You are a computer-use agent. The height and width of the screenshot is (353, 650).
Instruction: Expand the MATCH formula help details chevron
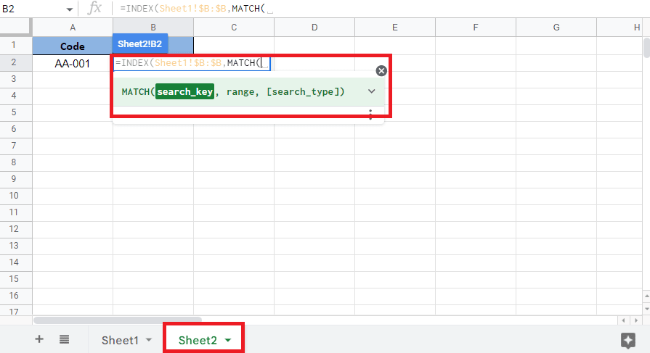[x=371, y=92]
